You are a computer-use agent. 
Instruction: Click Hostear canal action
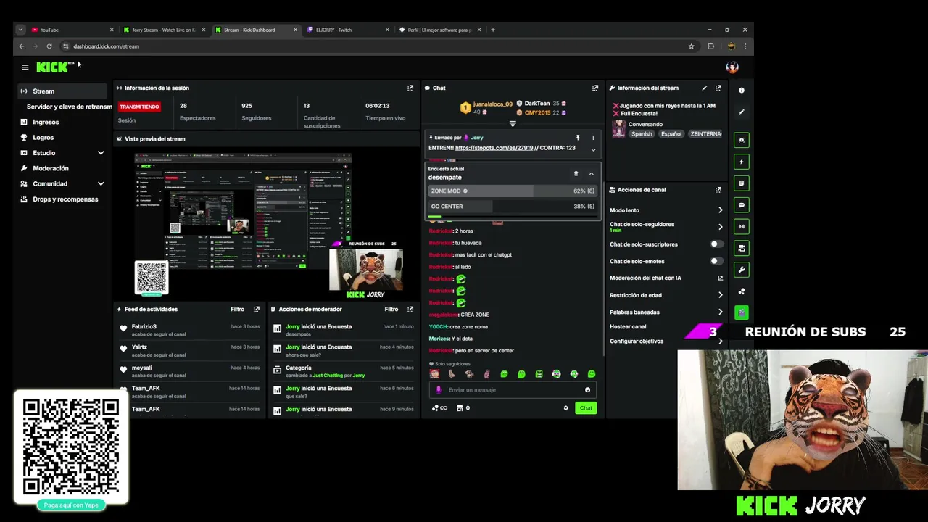click(x=628, y=327)
